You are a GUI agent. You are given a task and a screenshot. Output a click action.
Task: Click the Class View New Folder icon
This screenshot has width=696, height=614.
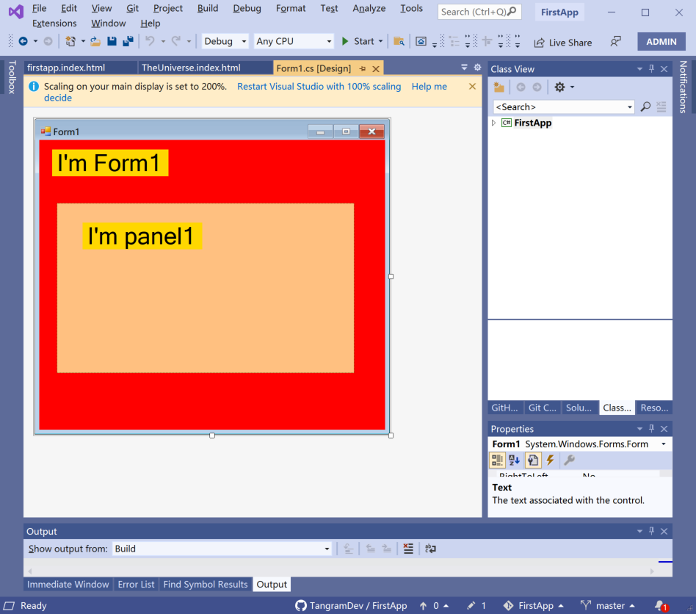point(499,87)
